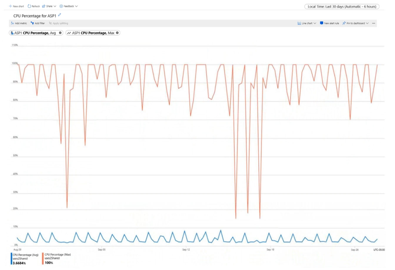Image resolution: width=395 pixels, height=270 pixels.
Task: Click the chart title CPU Percentage for ASP1
Action: pyautogui.click(x=35, y=15)
